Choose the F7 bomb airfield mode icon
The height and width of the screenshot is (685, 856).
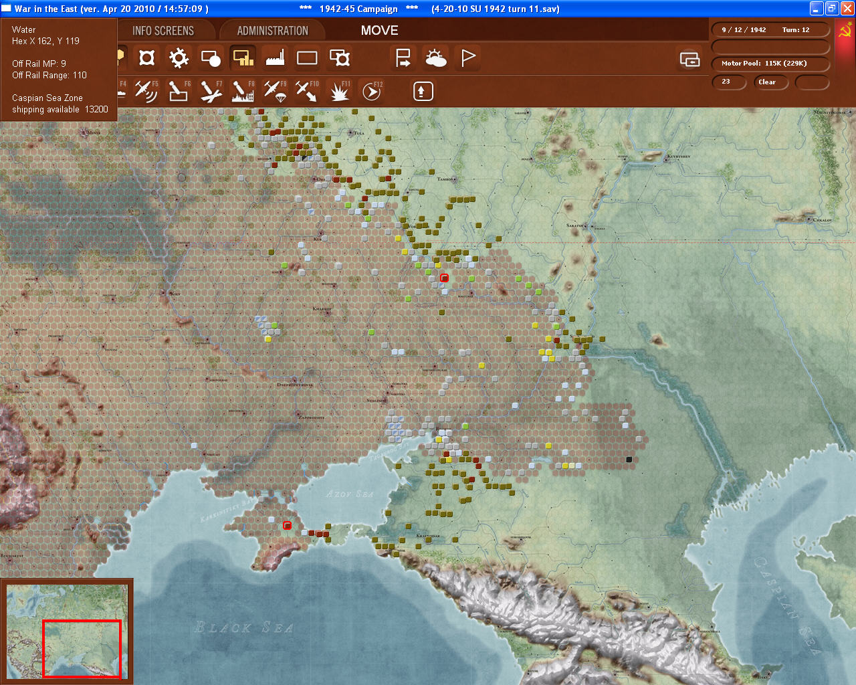pyautogui.click(x=210, y=91)
